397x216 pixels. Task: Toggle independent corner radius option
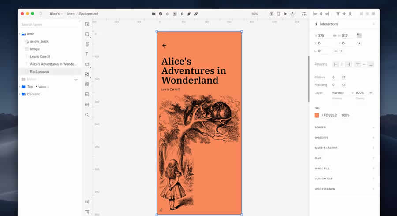point(344,77)
